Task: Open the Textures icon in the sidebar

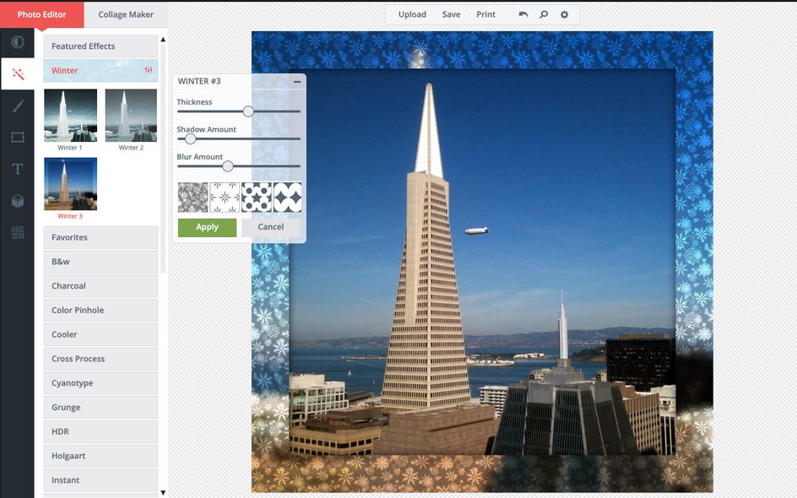Action: click(x=18, y=233)
